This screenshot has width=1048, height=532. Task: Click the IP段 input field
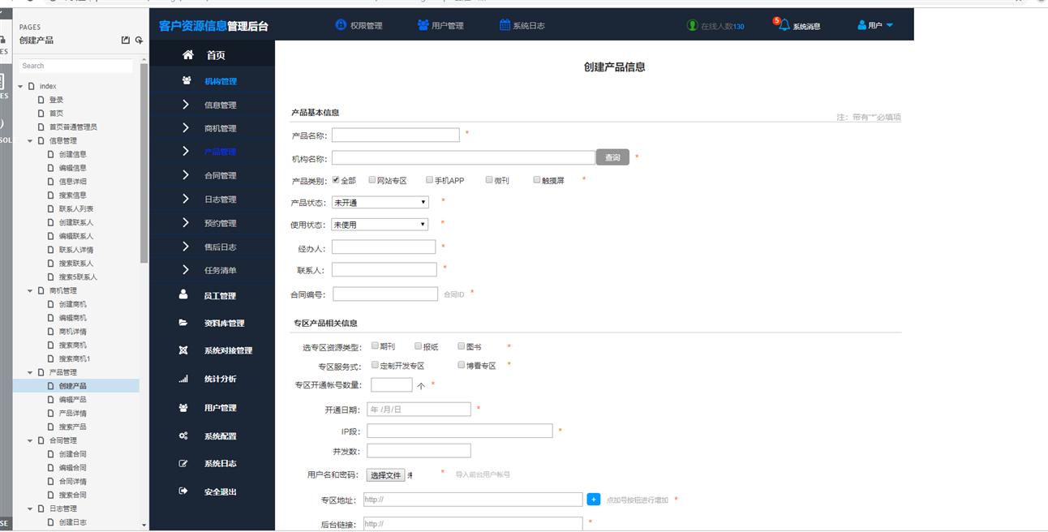(x=459, y=431)
